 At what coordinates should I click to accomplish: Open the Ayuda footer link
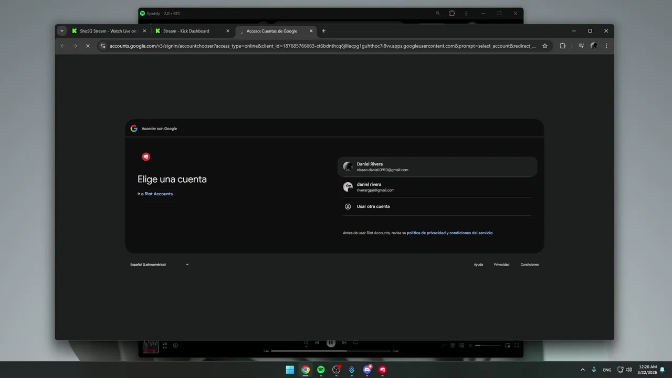pos(478,265)
